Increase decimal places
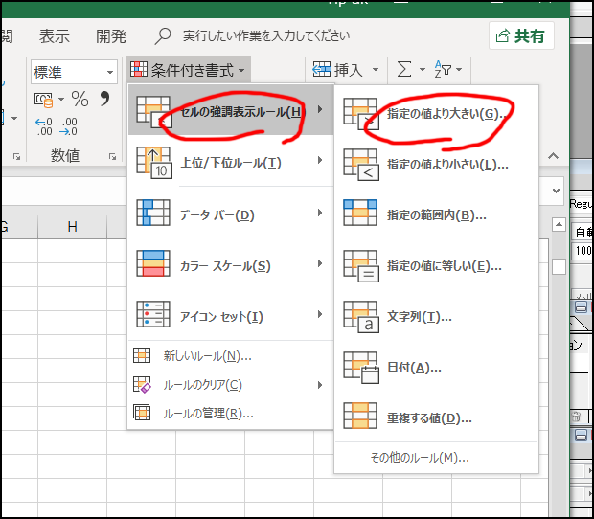 tap(43, 126)
